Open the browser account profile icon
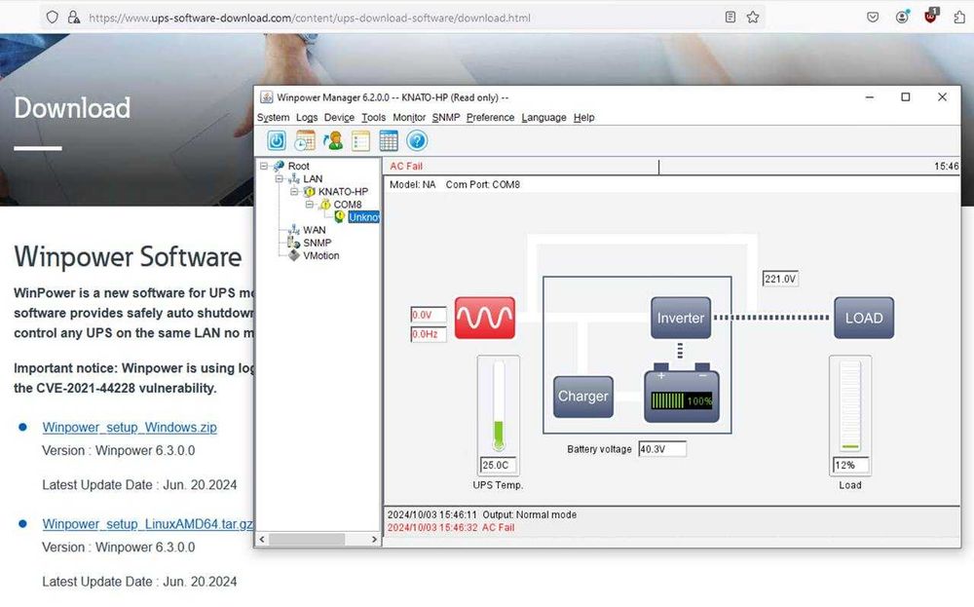The height and width of the screenshot is (607, 974). [902, 17]
